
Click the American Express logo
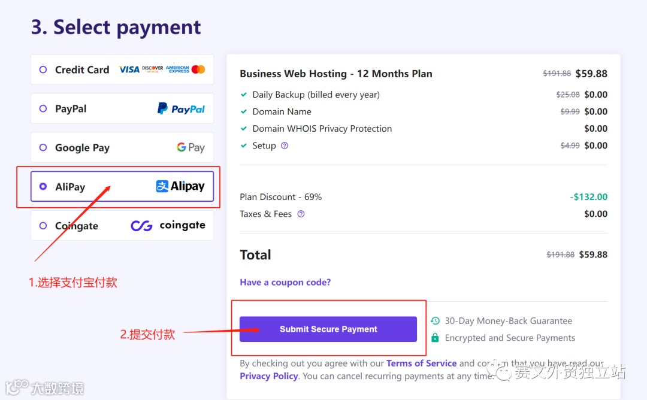click(177, 69)
